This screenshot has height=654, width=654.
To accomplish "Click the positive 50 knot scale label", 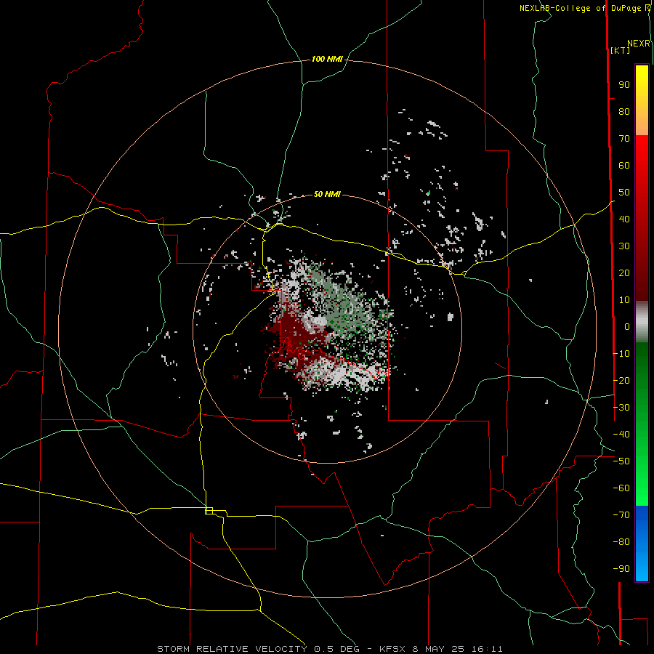I will point(624,193).
